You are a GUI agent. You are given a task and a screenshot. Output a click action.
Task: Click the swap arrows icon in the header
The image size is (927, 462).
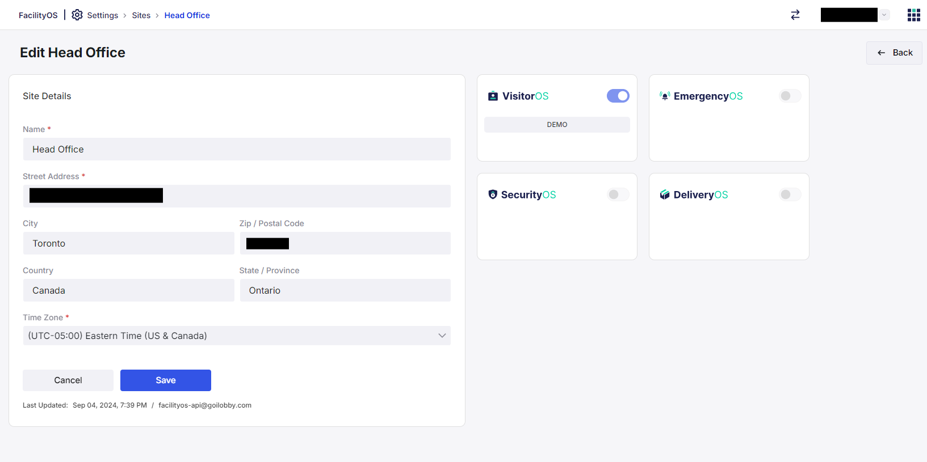[795, 15]
